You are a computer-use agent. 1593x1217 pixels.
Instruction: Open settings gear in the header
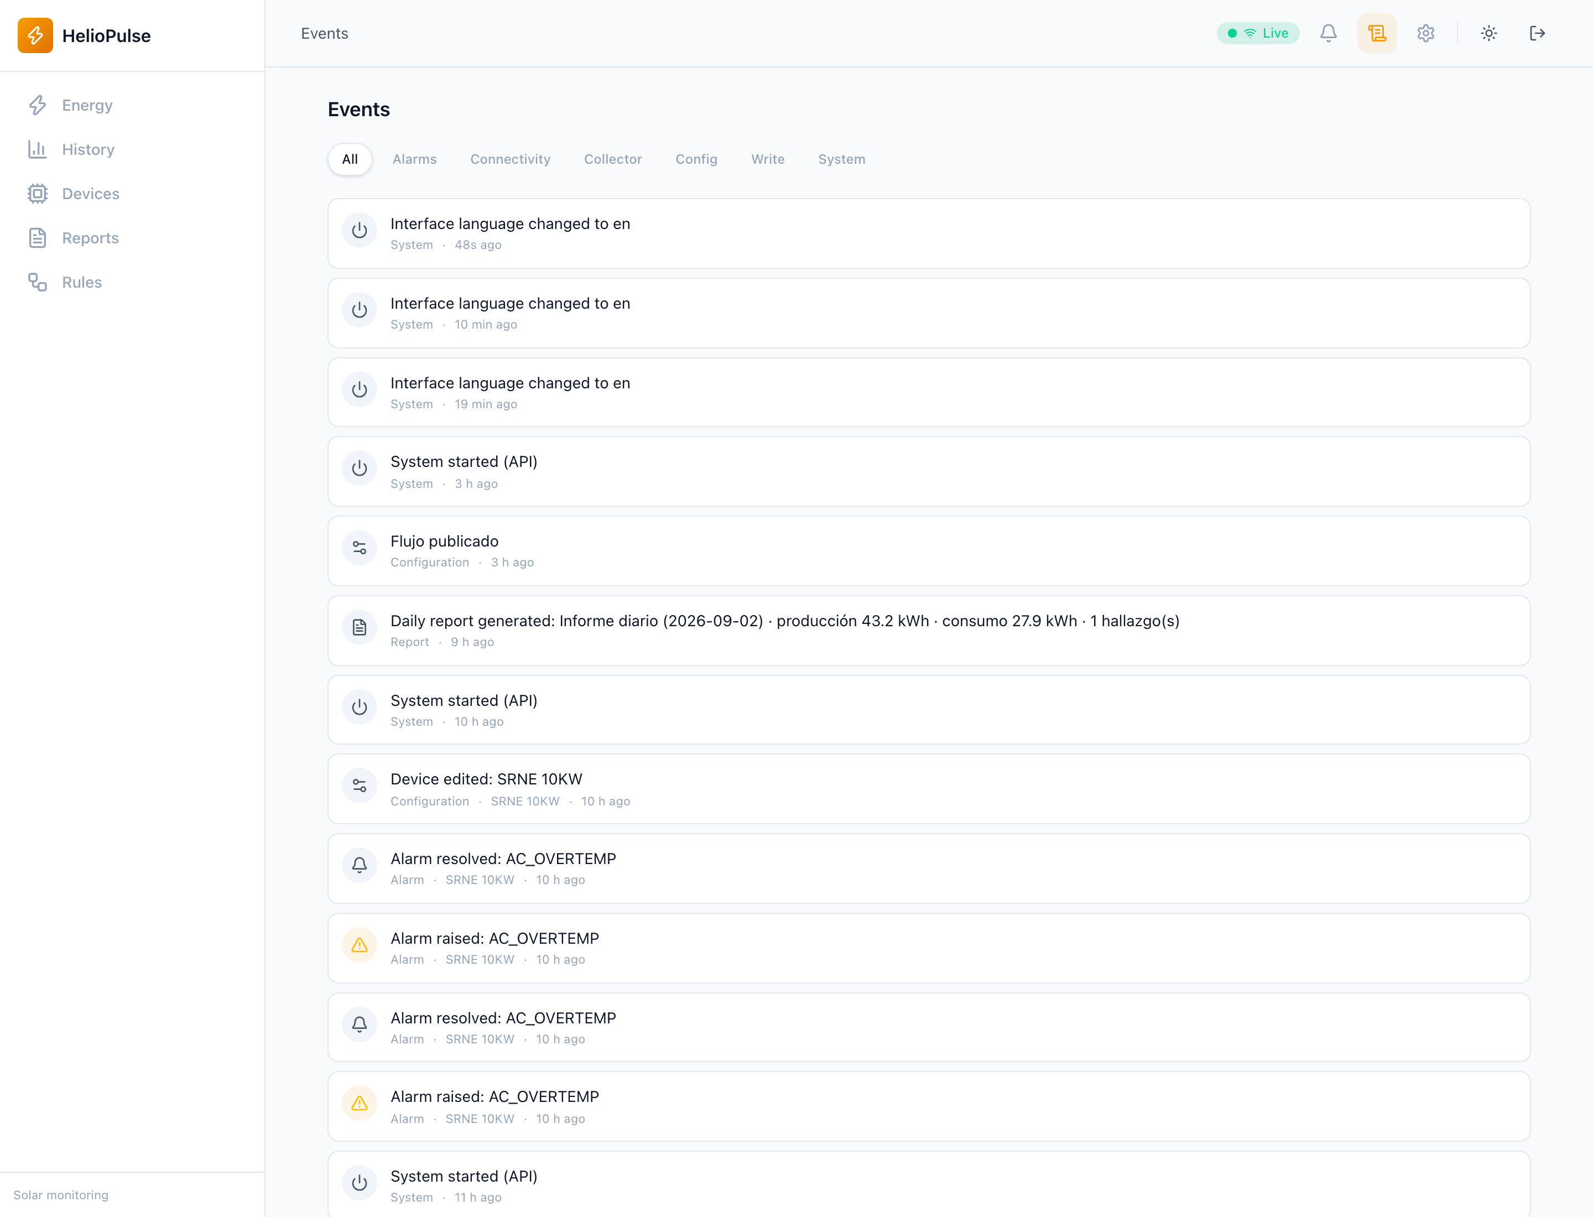click(x=1425, y=33)
